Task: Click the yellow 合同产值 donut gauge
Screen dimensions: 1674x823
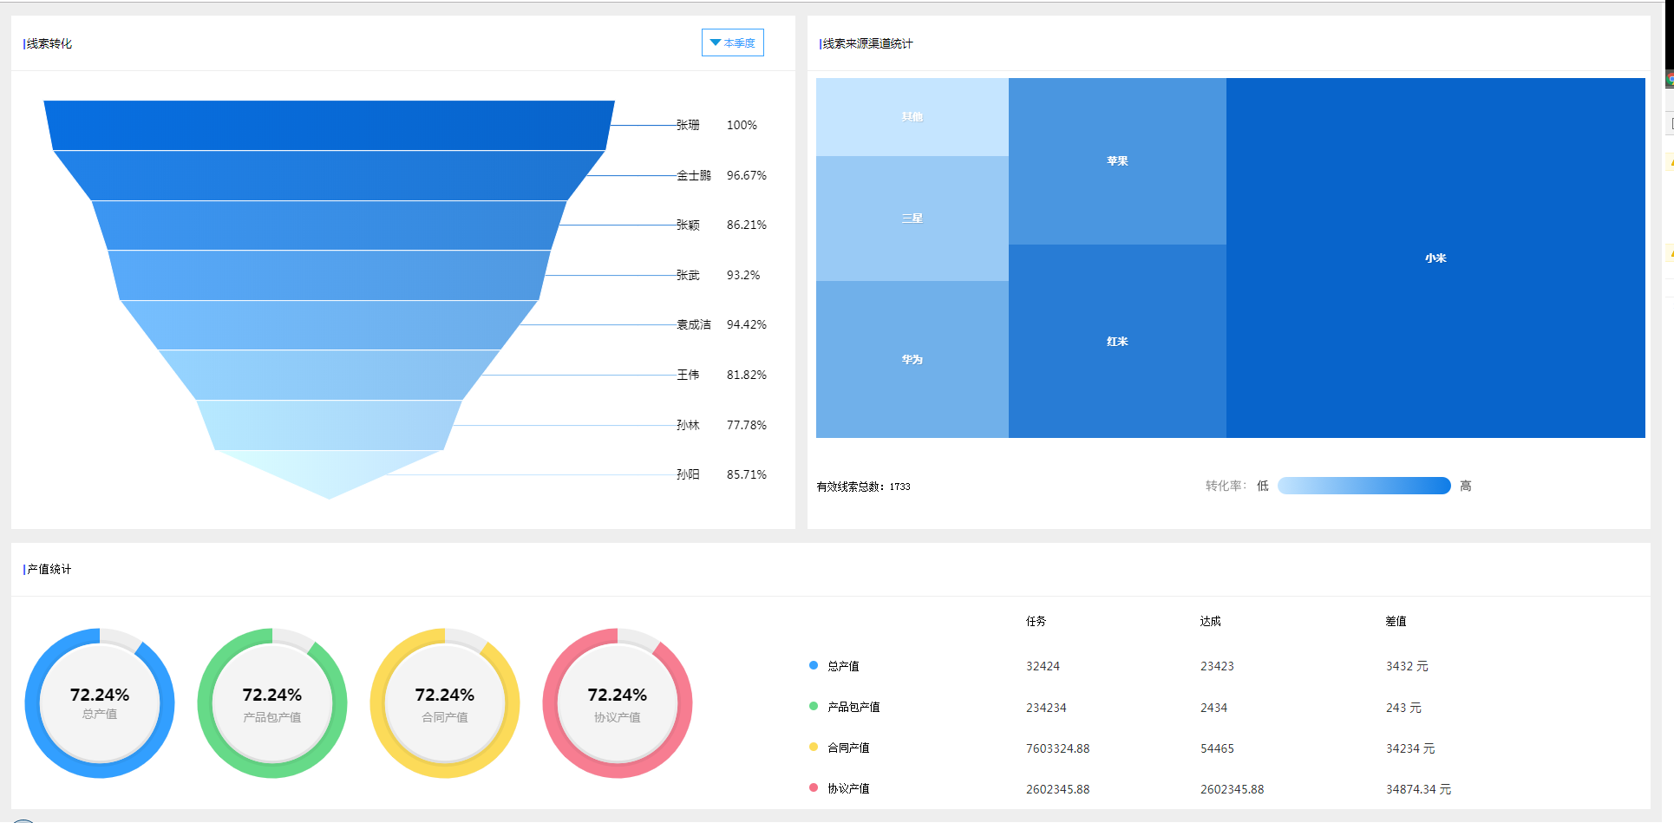Action: click(x=445, y=703)
